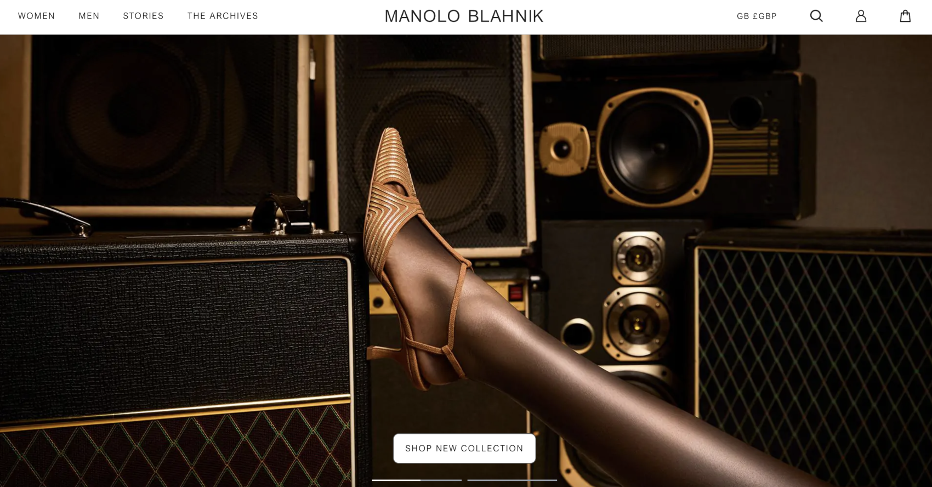Viewport: 932px width, 487px height.
Task: View your basket via the bag icon
Action: pos(905,16)
